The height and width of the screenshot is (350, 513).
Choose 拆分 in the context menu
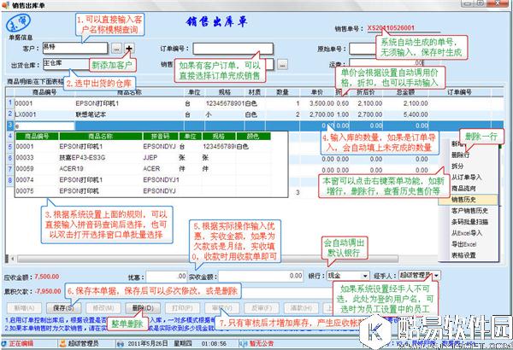pyautogui.click(x=457, y=166)
